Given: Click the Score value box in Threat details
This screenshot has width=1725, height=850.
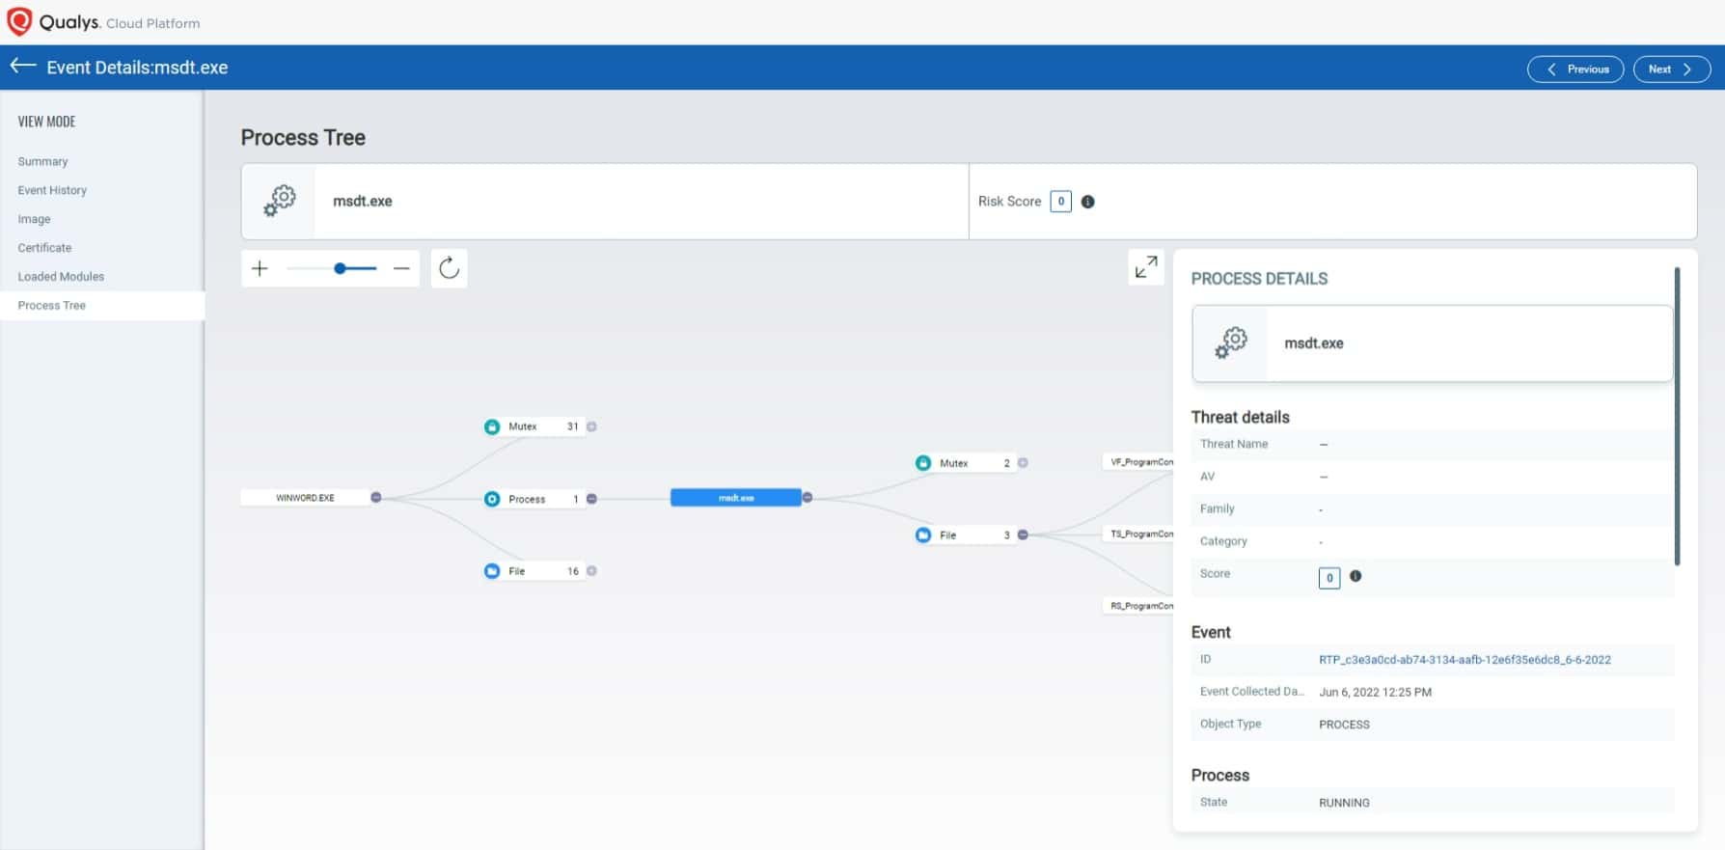Looking at the screenshot, I should click(x=1329, y=577).
